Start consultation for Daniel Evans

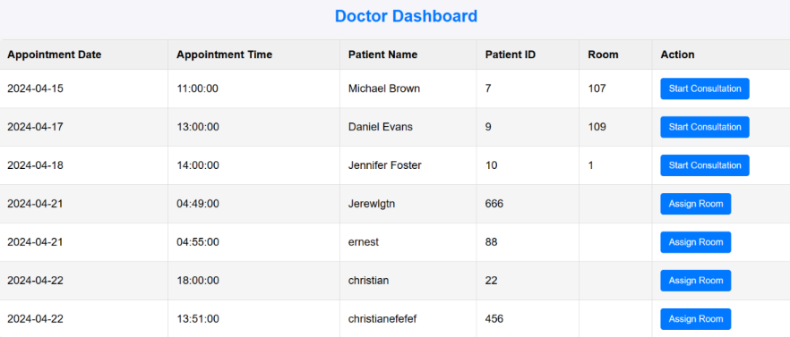[705, 127]
